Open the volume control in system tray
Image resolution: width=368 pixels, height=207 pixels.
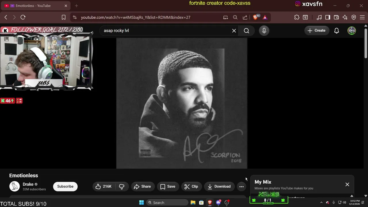tap(344, 202)
